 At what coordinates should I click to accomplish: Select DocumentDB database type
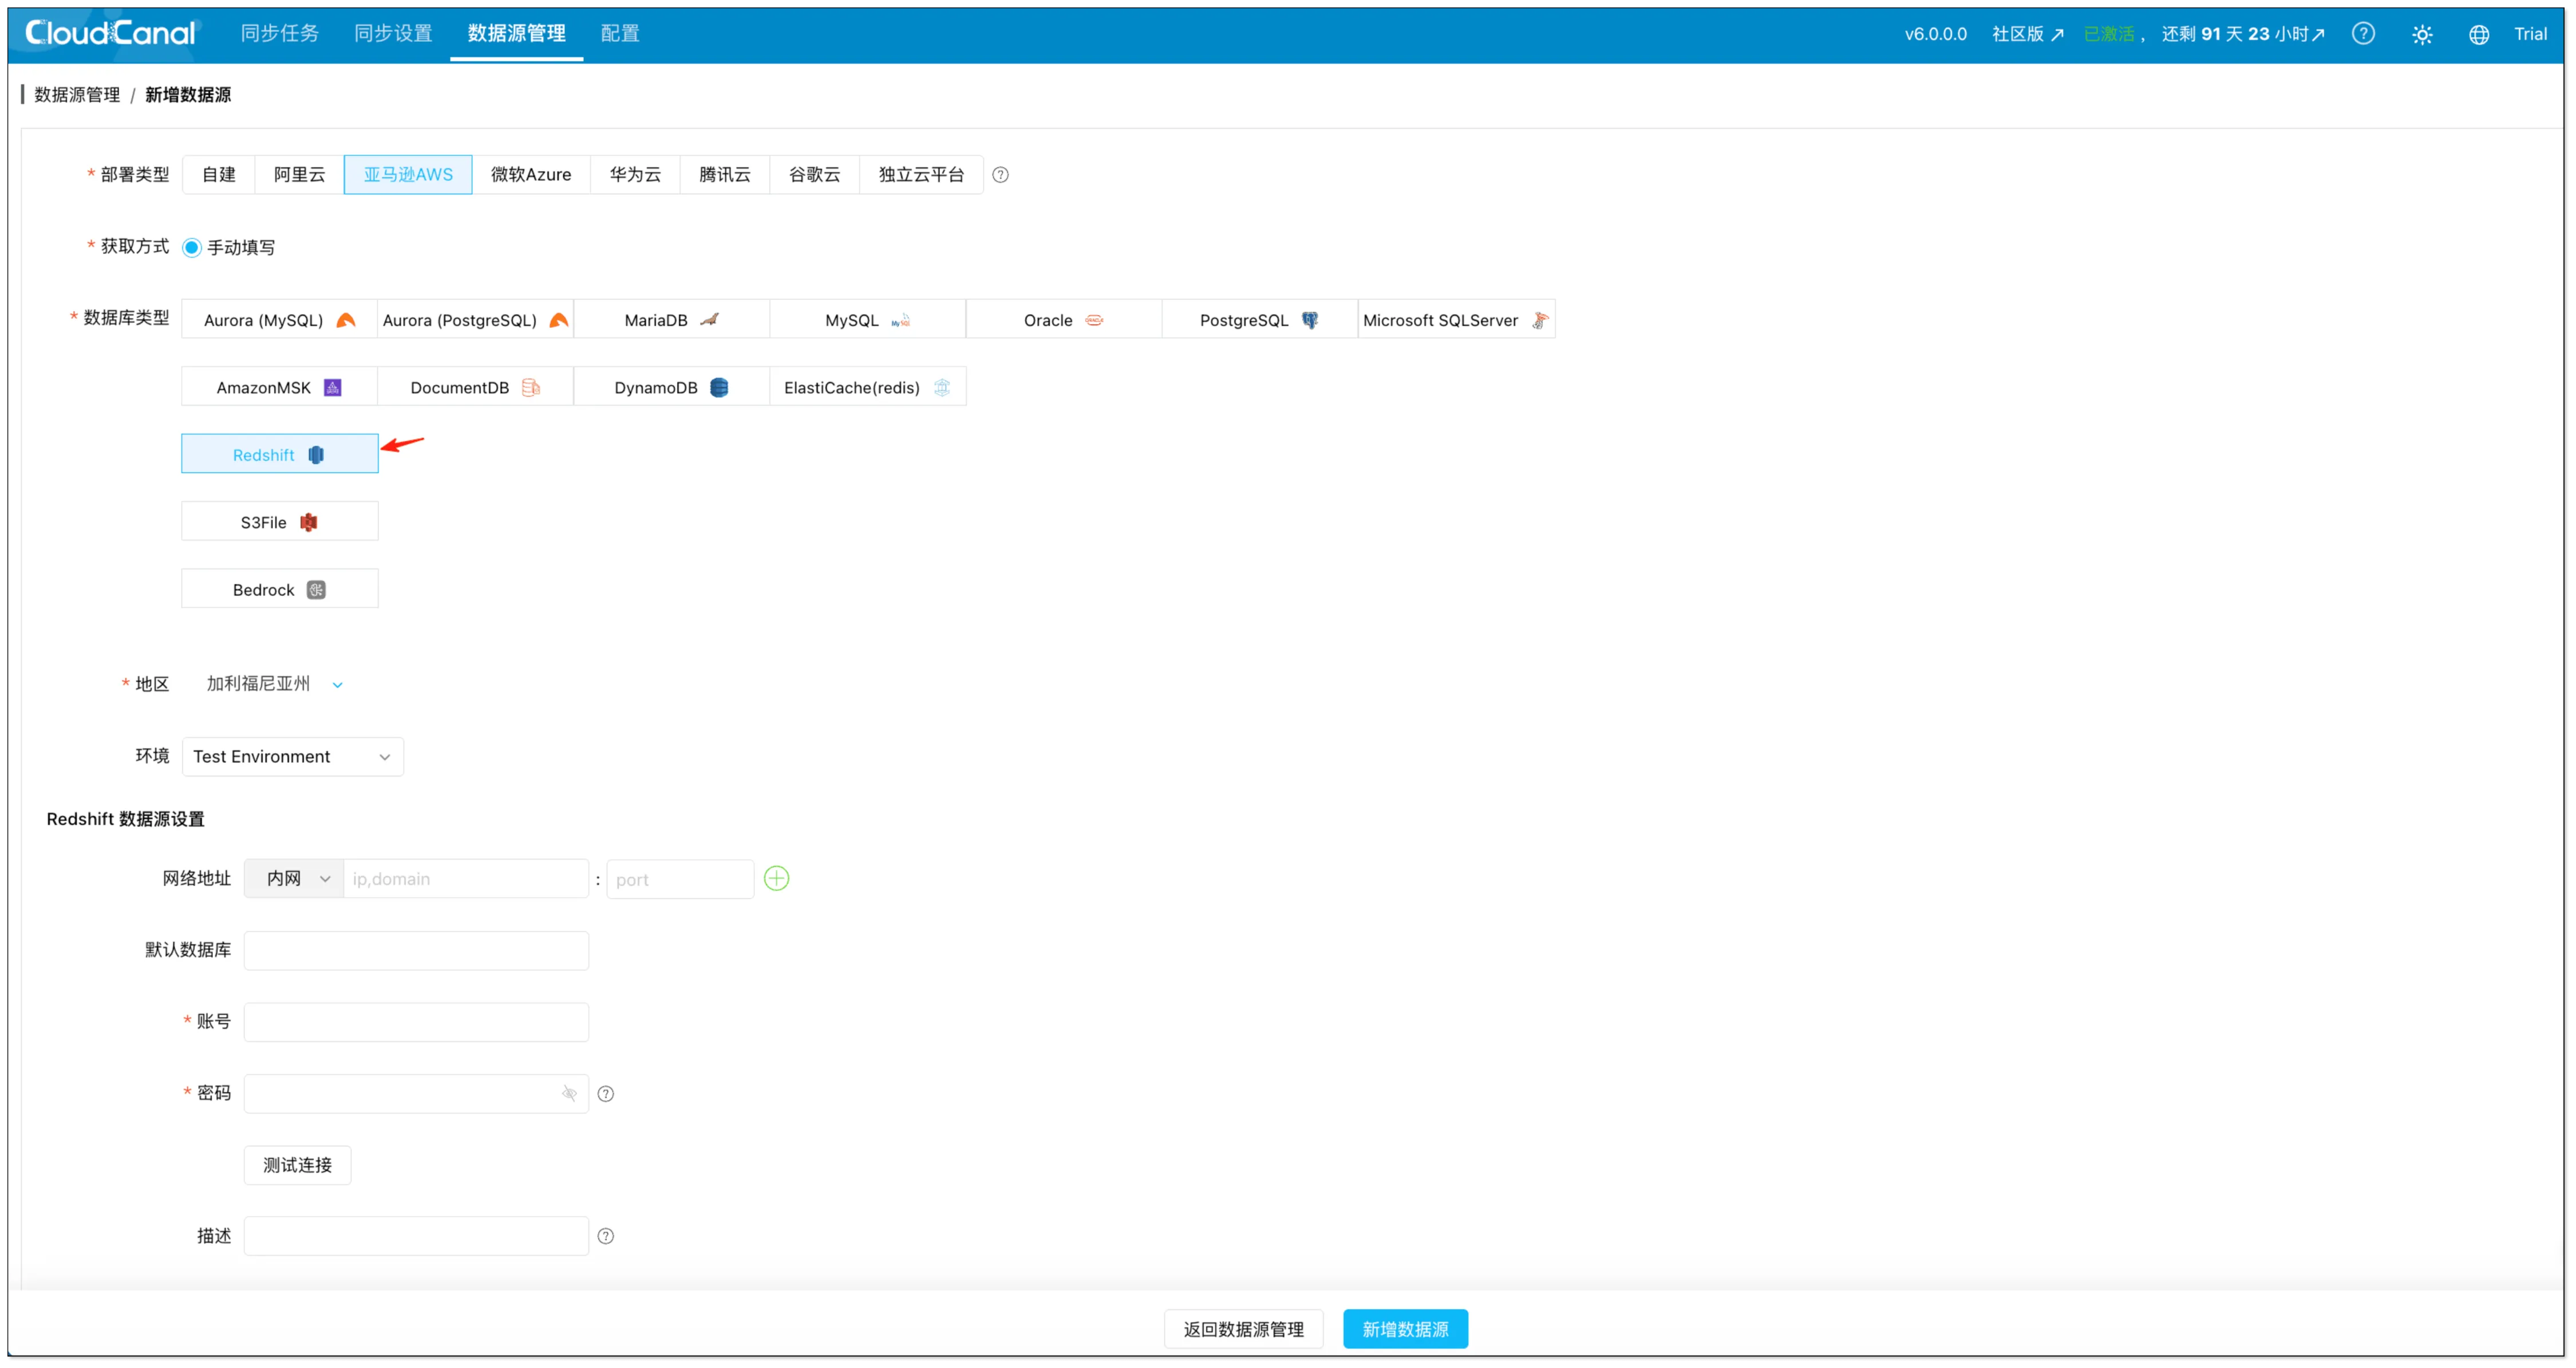[x=475, y=387]
